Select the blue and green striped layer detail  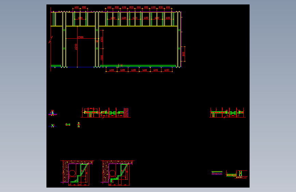217,173
